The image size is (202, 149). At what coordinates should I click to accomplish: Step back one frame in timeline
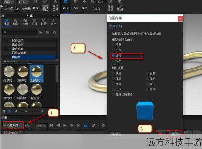(58, 125)
